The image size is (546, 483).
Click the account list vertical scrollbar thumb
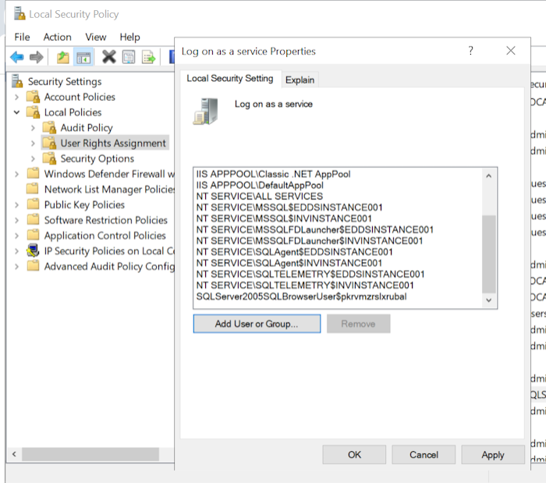pos(489,254)
